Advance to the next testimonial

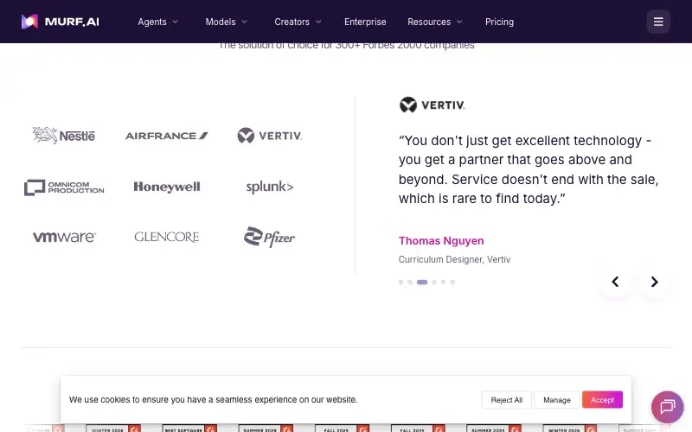654,282
